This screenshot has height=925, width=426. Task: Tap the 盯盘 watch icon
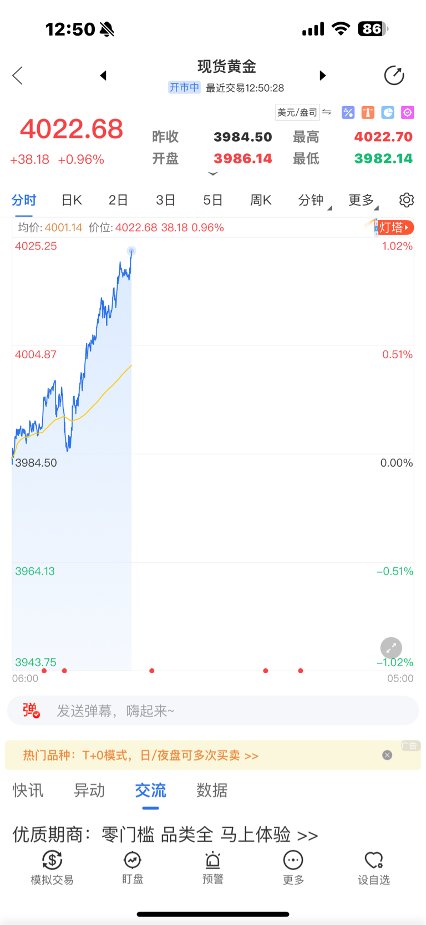pyautogui.click(x=133, y=867)
